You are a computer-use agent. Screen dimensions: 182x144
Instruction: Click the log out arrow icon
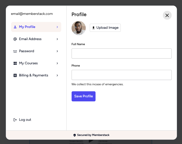pos(15,120)
